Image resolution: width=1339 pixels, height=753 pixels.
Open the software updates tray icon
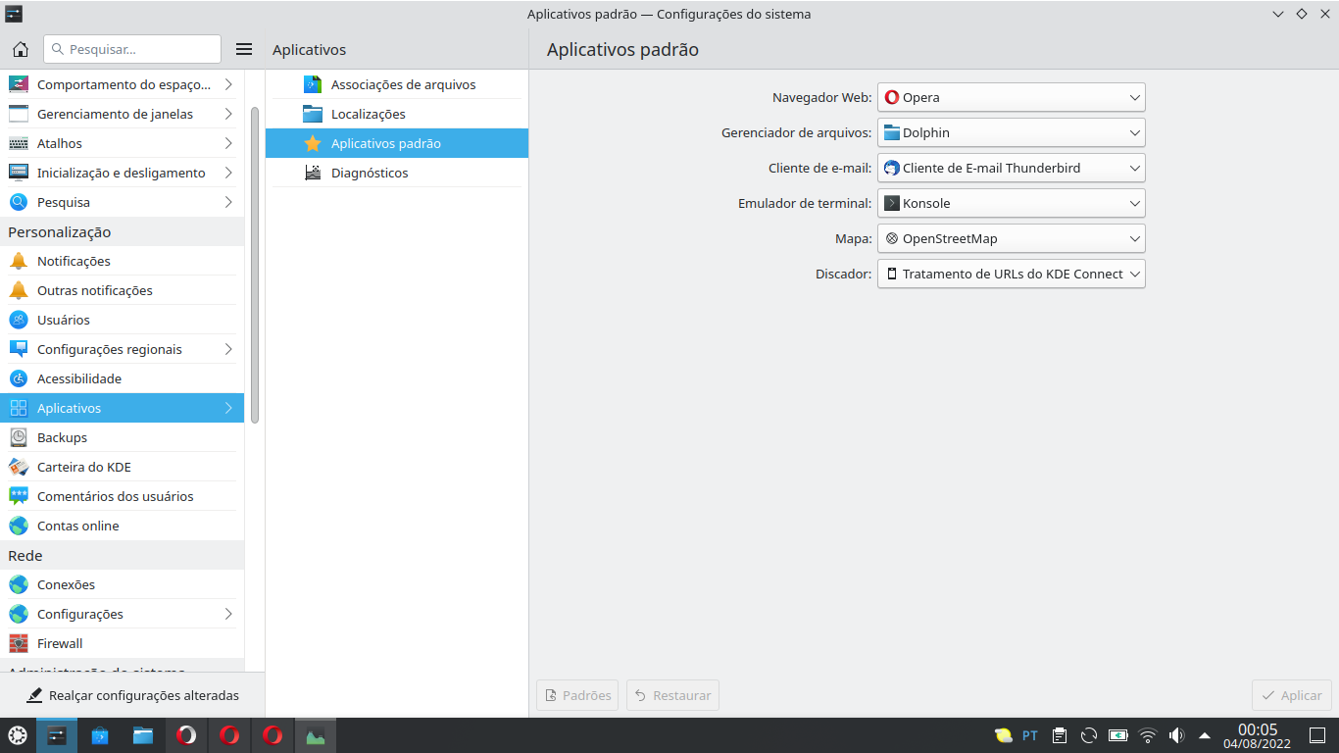coord(1089,735)
